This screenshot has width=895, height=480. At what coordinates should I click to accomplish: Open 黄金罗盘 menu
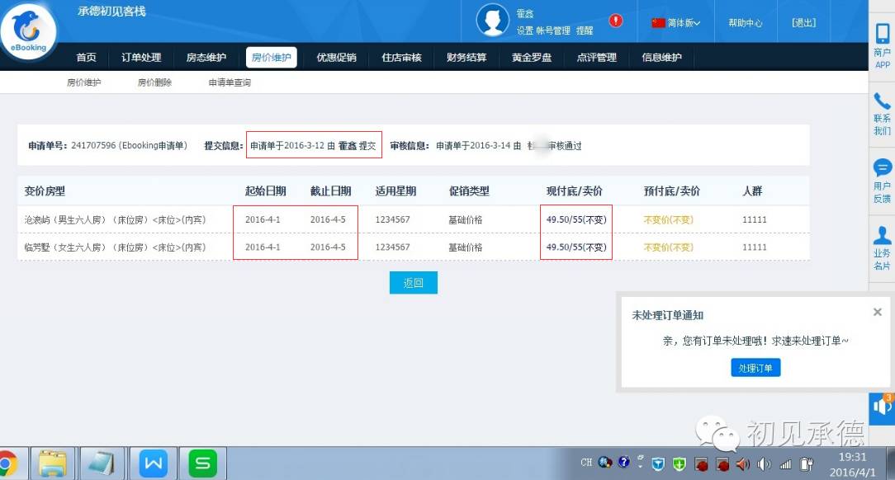[x=532, y=57]
